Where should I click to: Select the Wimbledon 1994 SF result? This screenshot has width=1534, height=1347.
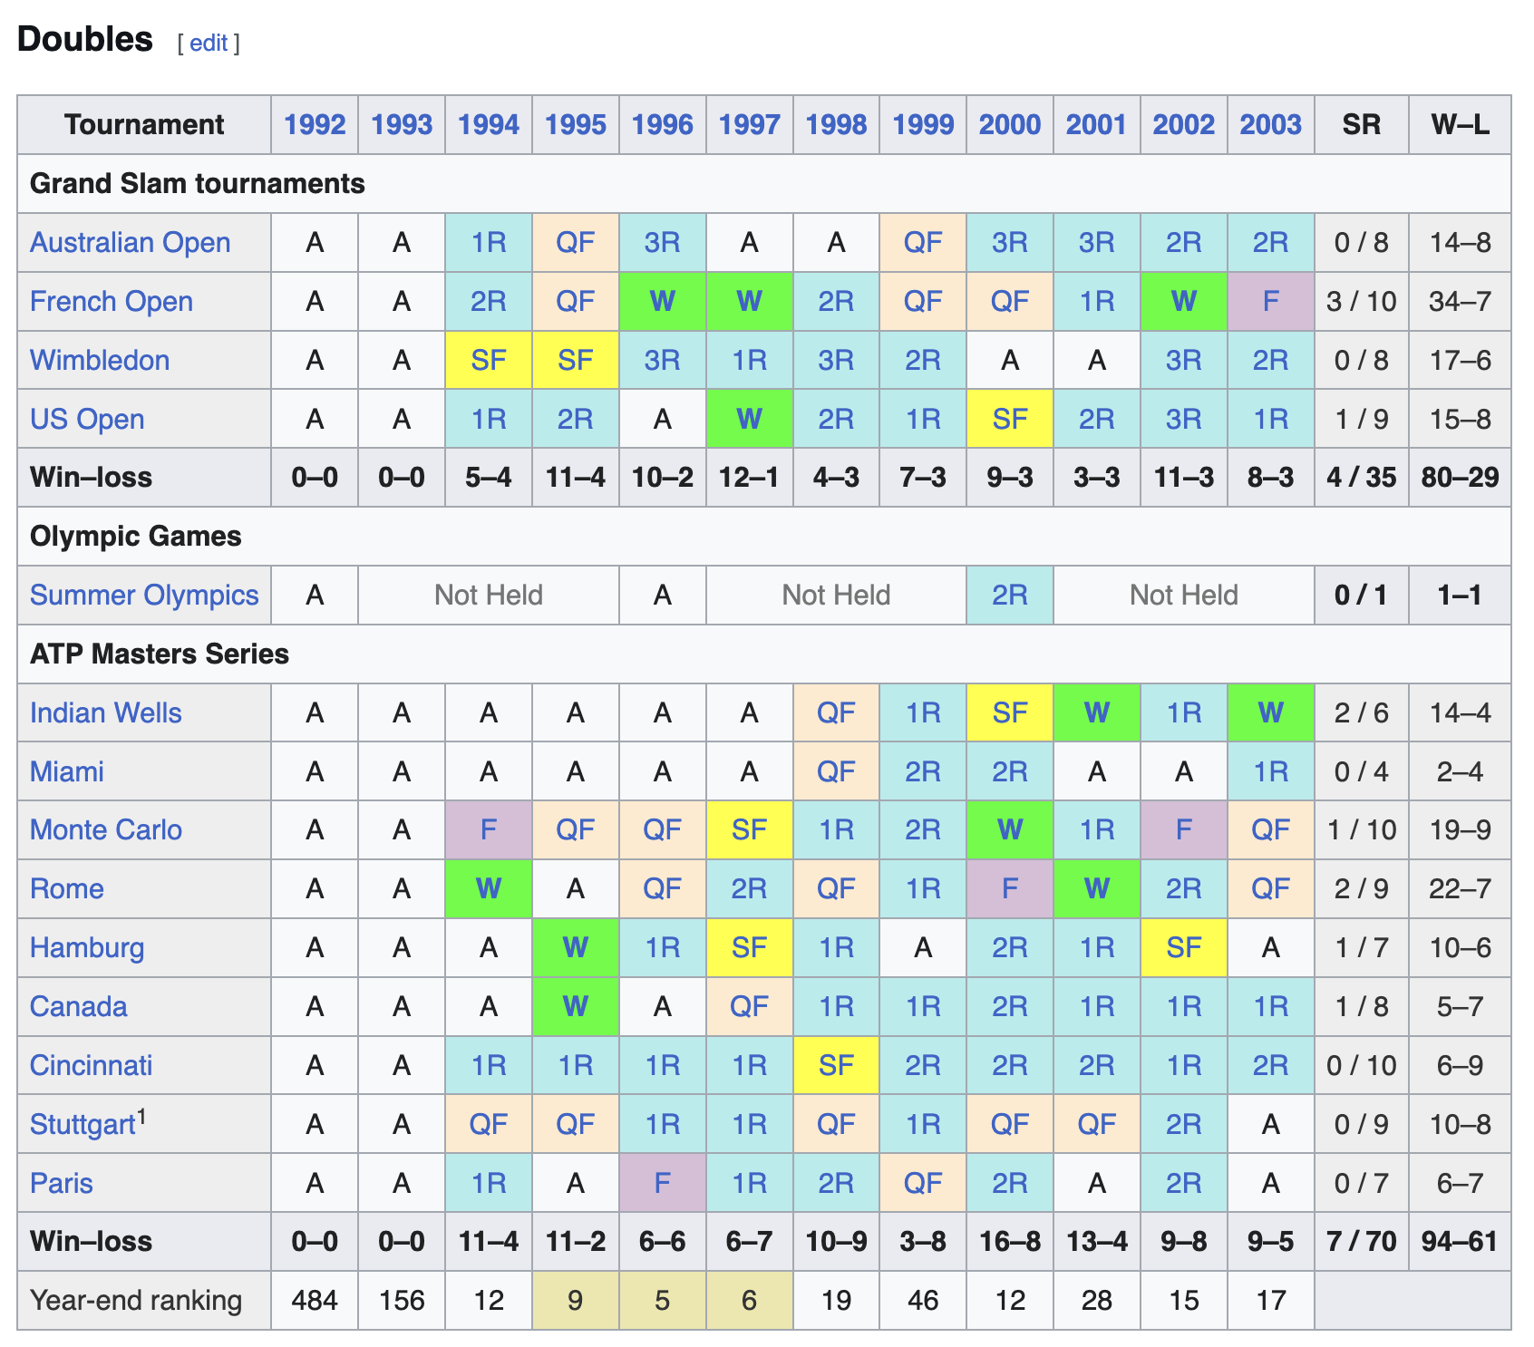click(x=489, y=361)
